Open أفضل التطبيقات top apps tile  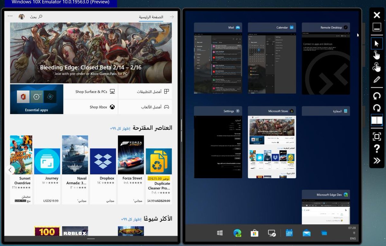(x=145, y=92)
